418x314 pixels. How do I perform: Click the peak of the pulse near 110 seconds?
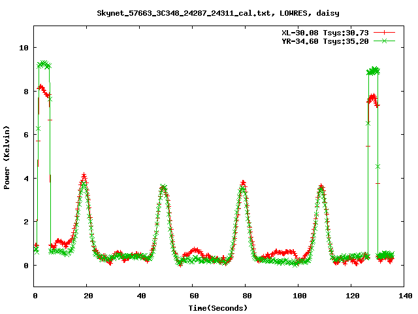point(321,186)
